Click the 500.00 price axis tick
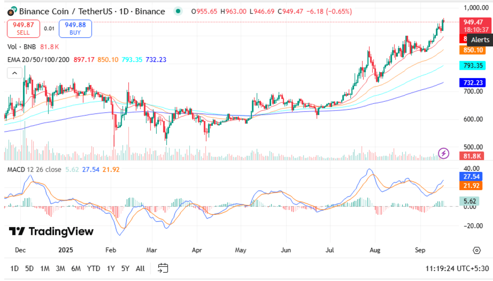Viewport: 493px width, 281px height. [473, 147]
